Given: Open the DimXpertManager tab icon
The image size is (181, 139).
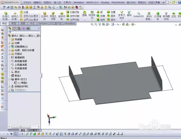Looking at the screenshot, I should [24, 29].
